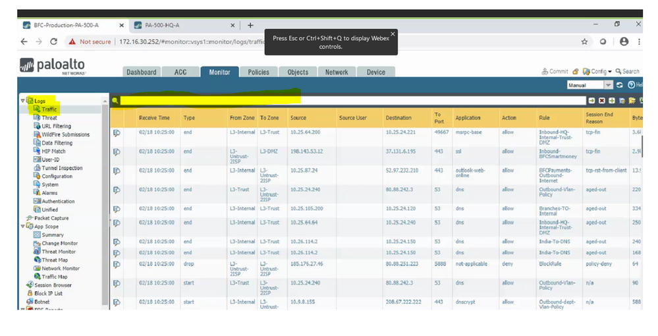
Task: Open log details for the ssl row
Action: (x=117, y=152)
